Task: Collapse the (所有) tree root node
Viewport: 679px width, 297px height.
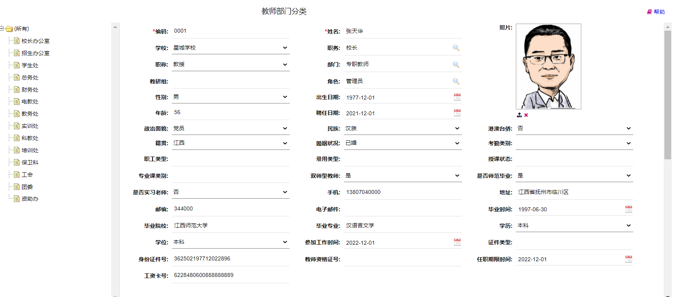Action: coord(2,28)
